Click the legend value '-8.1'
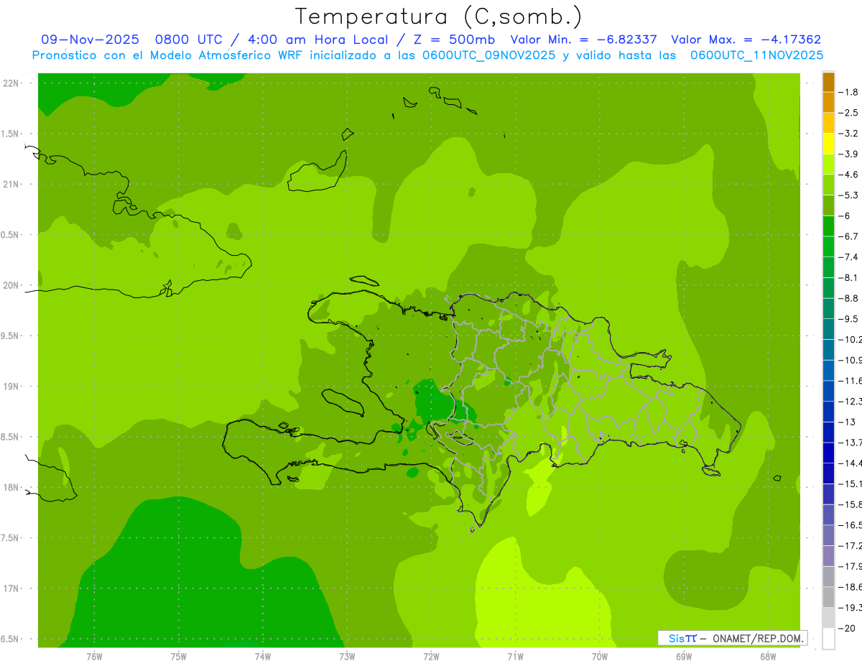The height and width of the screenshot is (666, 862). click(848, 277)
